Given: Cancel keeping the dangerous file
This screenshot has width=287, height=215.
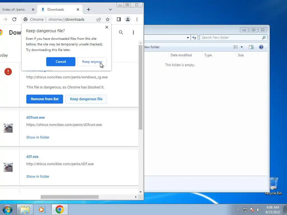Looking at the screenshot, I should [x=61, y=62].
